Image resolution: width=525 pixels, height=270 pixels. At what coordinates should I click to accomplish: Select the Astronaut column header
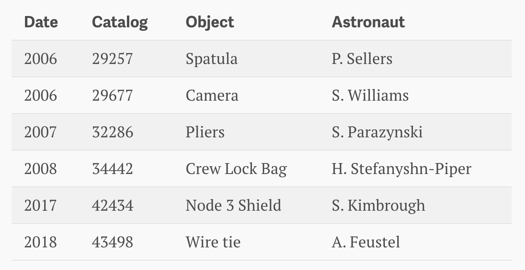[x=368, y=22]
